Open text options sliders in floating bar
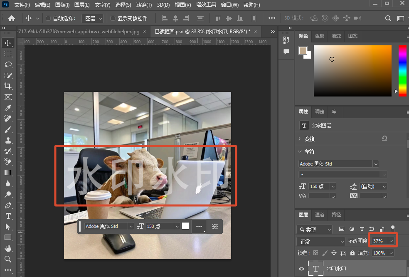This screenshot has height=277, width=409. [214, 226]
